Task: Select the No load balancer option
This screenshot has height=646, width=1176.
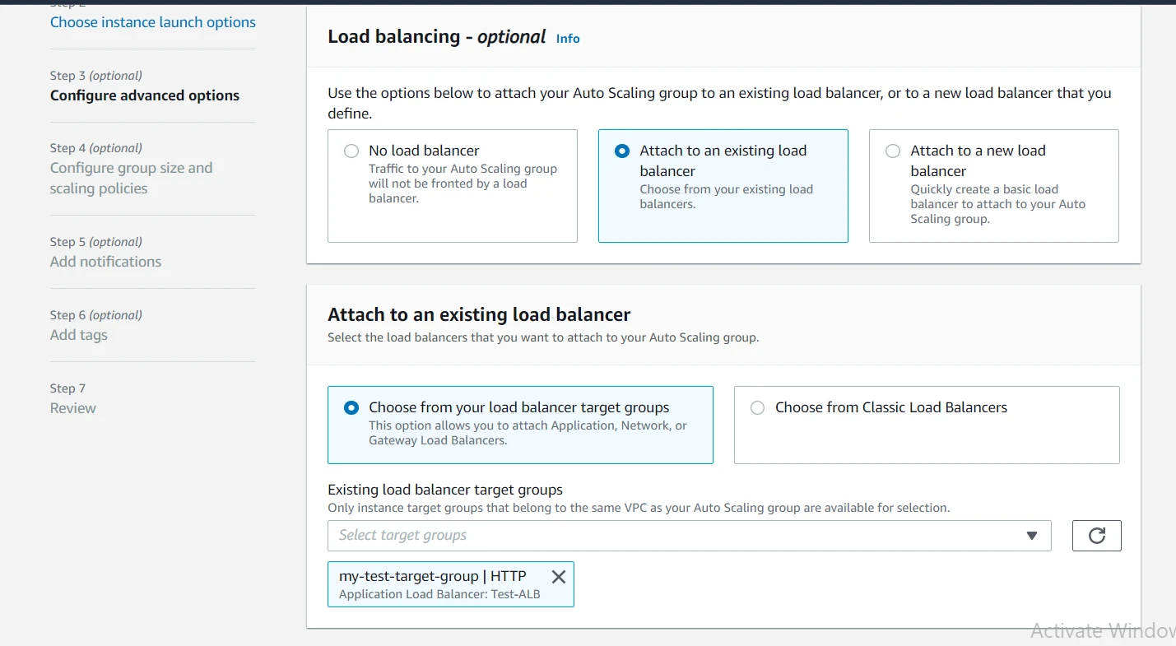Action: (351, 151)
